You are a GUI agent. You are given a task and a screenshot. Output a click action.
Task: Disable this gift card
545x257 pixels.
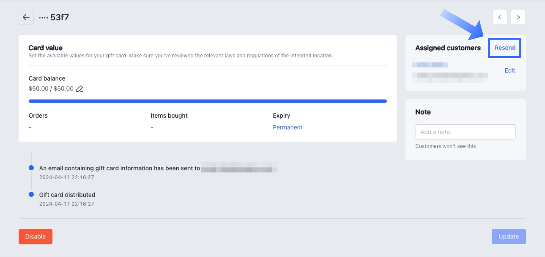[x=36, y=237]
